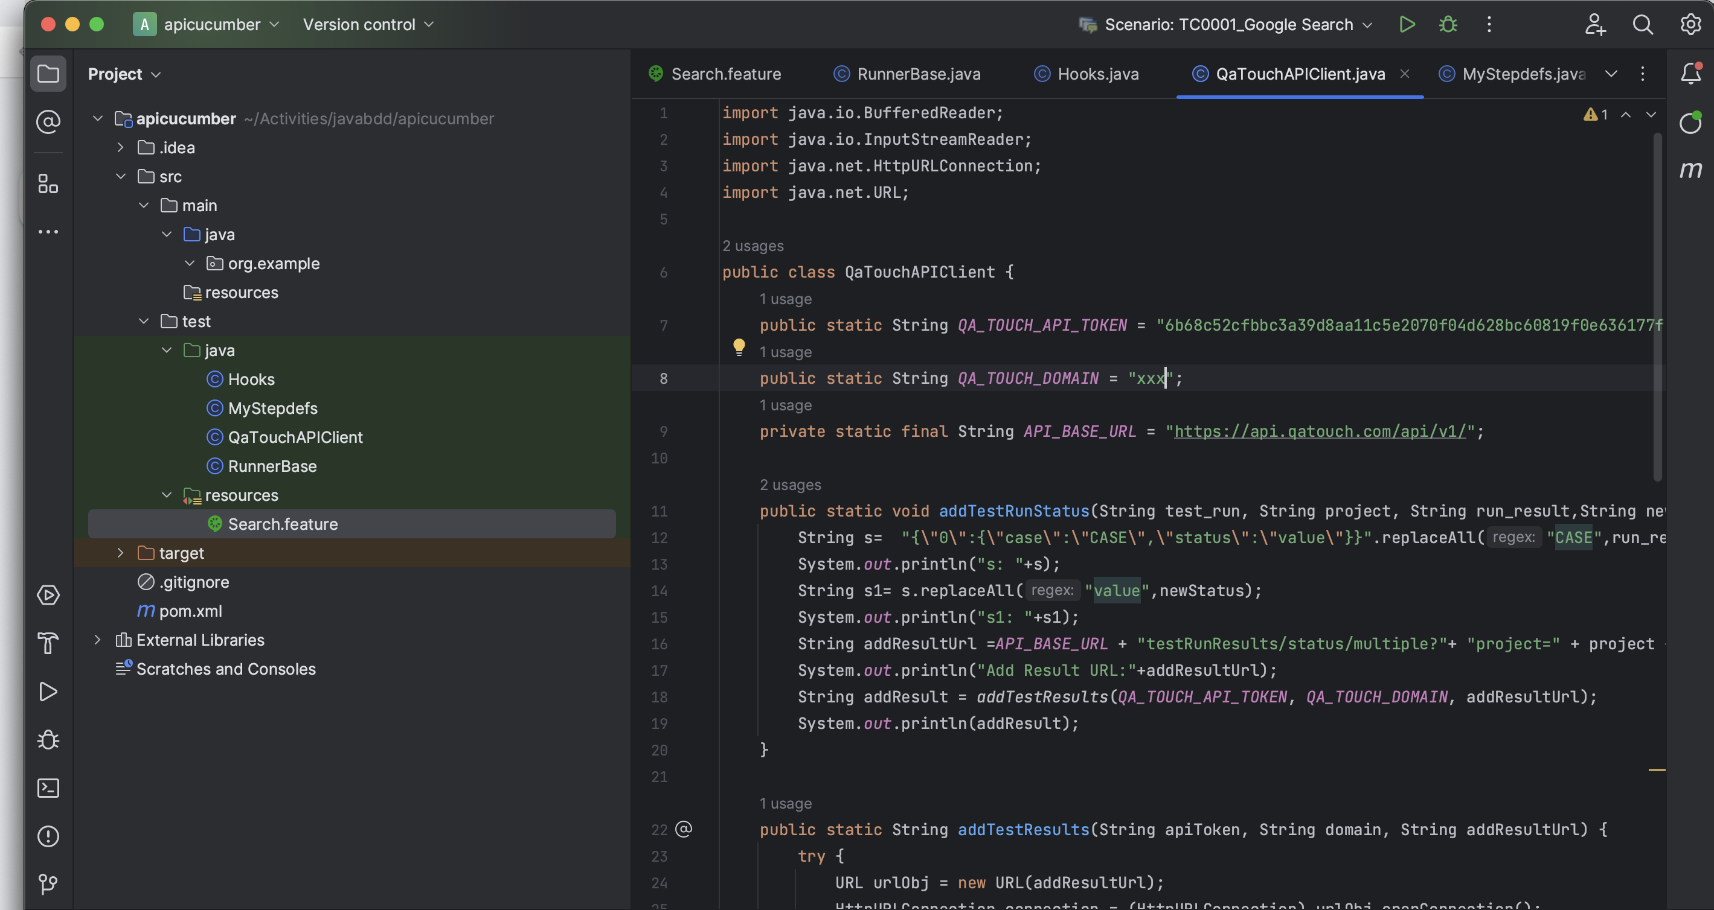Image resolution: width=1714 pixels, height=910 pixels.
Task: Click the recursive call gutter icon line 22
Action: (x=683, y=829)
